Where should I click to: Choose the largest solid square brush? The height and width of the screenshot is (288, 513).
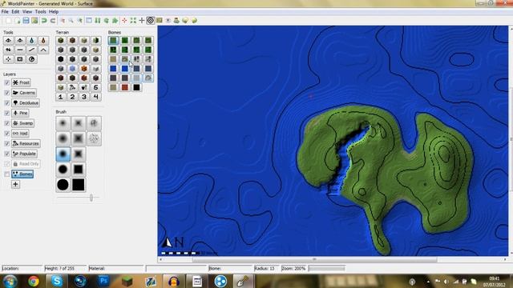79,185
